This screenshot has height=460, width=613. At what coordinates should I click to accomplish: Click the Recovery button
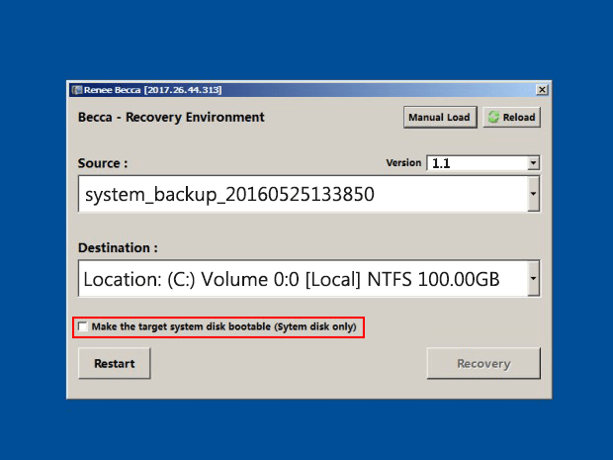click(483, 363)
